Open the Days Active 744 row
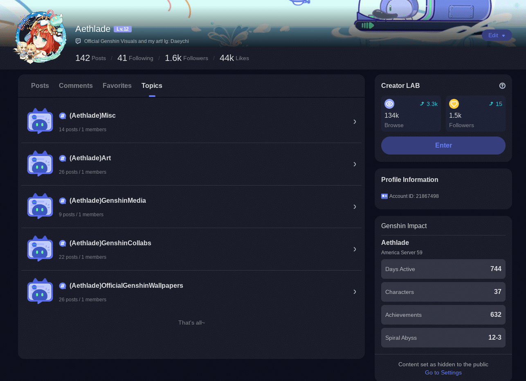This screenshot has width=526, height=381. (x=443, y=269)
